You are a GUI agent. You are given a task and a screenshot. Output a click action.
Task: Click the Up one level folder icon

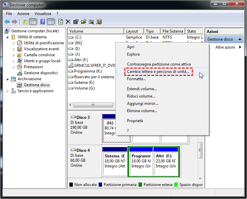(25, 22)
